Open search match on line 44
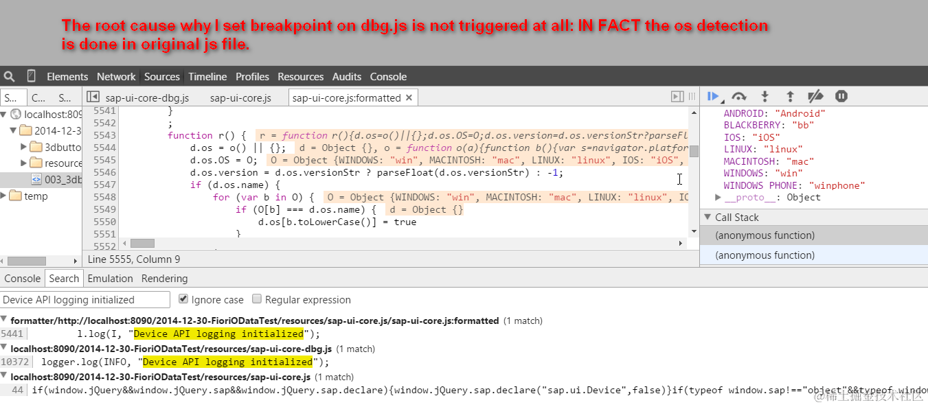This screenshot has height=407, width=928. 479,390
